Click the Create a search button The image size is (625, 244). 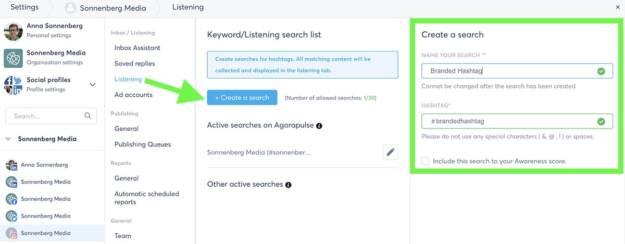point(242,97)
